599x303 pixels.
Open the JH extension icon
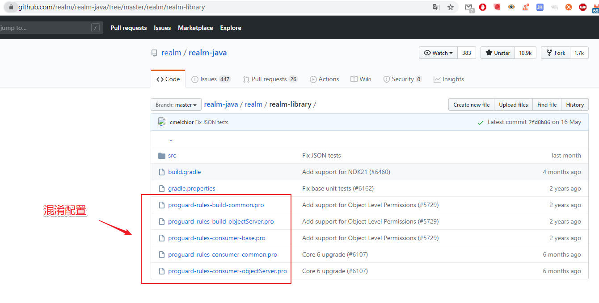pos(540,7)
